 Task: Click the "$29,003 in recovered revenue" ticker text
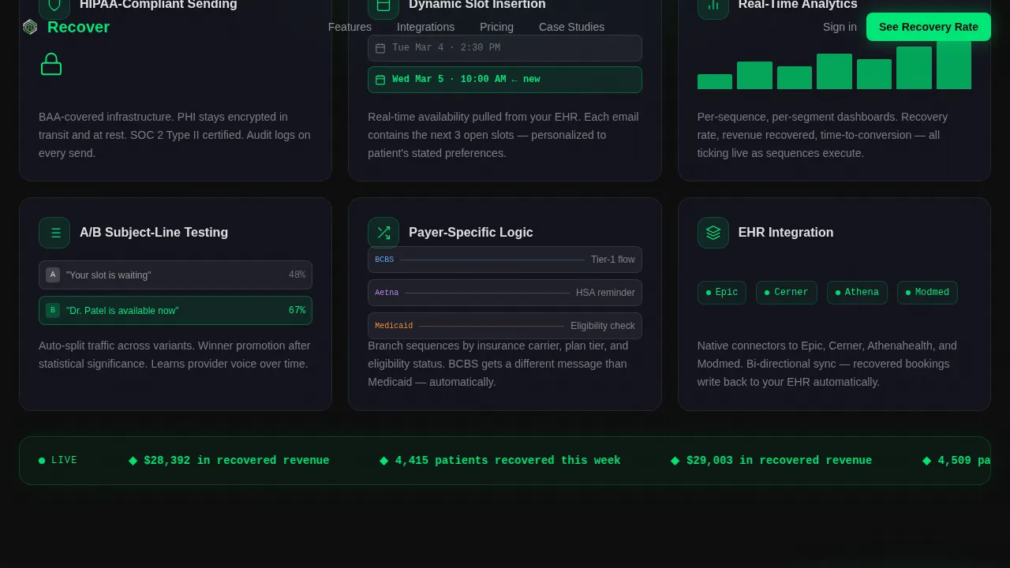coord(779,461)
